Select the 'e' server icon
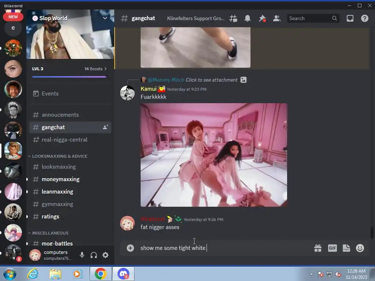This screenshot has height=281, width=375. [x=13, y=28]
